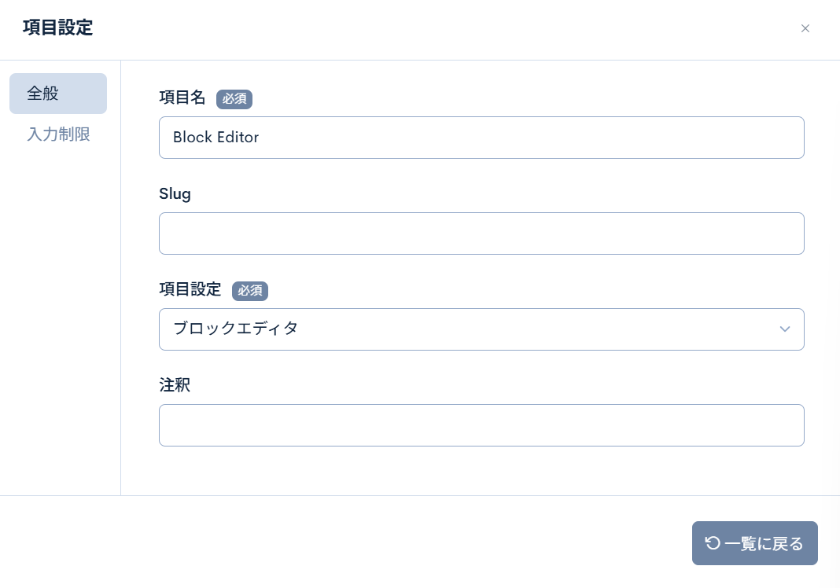The width and height of the screenshot is (840, 588).
Task: Click the 注釈 field label
Action: click(x=175, y=385)
